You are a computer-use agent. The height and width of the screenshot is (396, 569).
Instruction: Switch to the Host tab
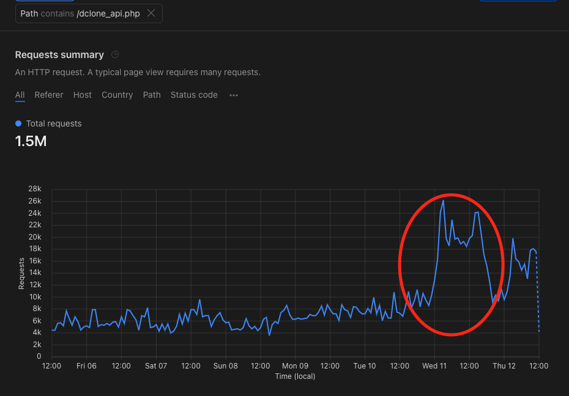pos(82,95)
